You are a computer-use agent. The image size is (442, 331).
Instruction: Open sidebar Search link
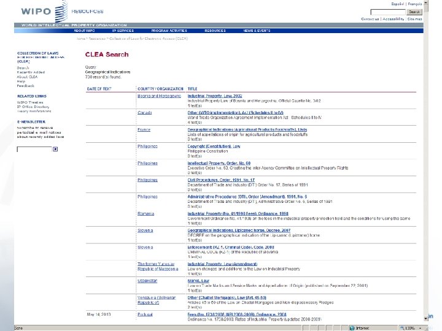coord(23,68)
